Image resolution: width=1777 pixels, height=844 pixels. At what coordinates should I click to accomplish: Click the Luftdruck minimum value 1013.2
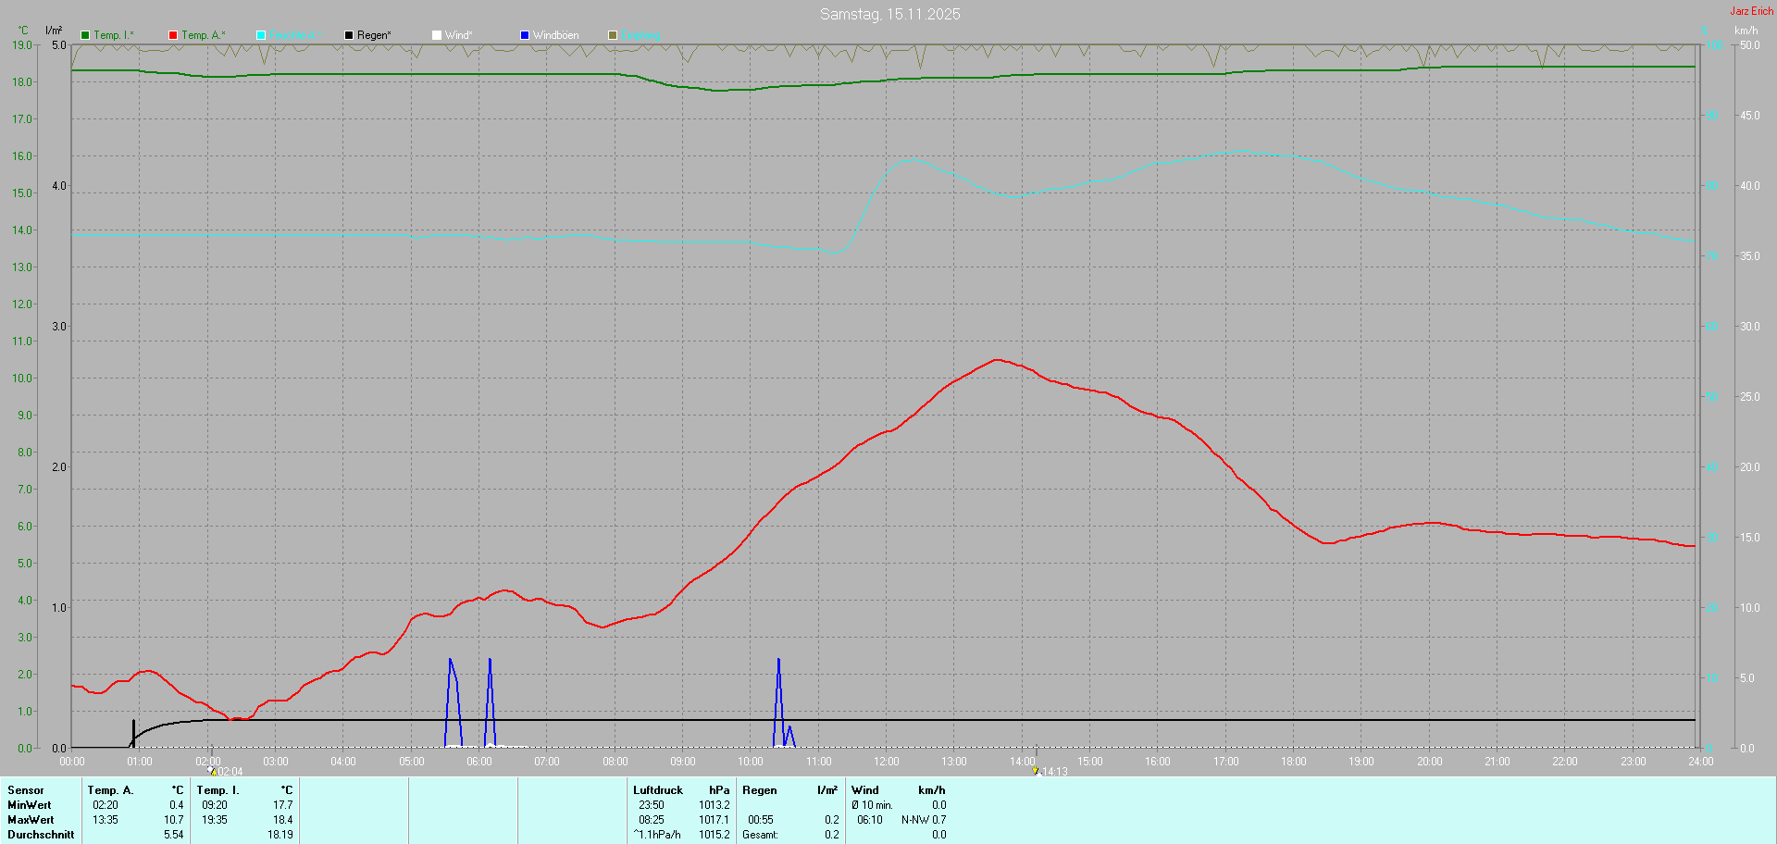715,805
